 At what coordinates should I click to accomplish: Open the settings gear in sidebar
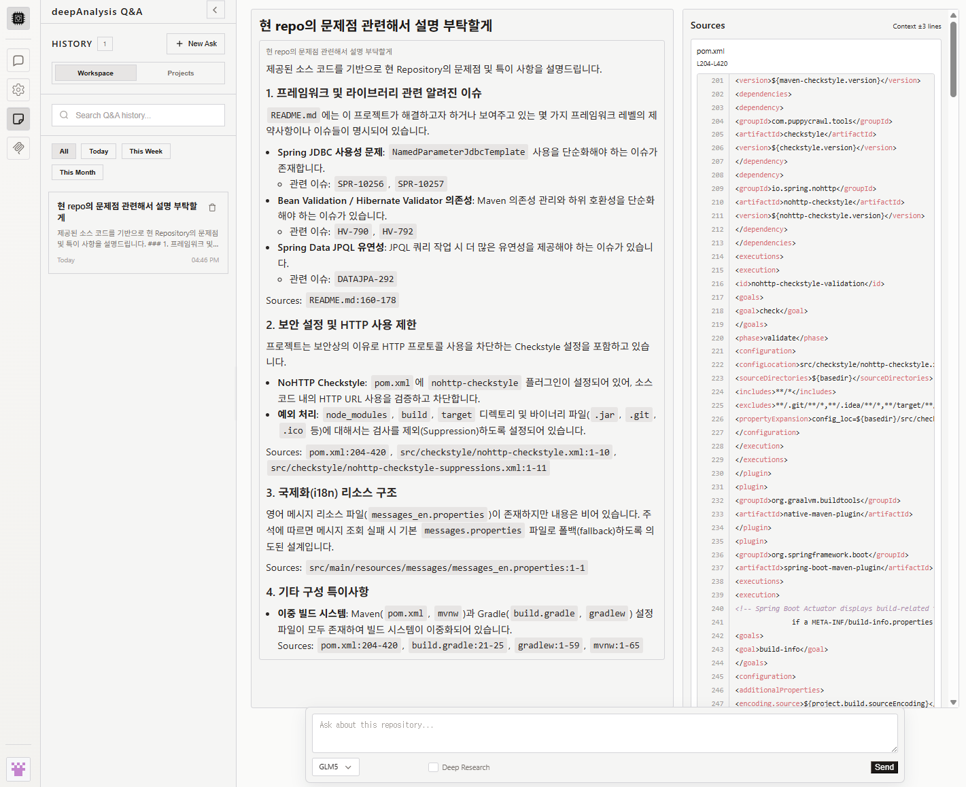pos(18,90)
